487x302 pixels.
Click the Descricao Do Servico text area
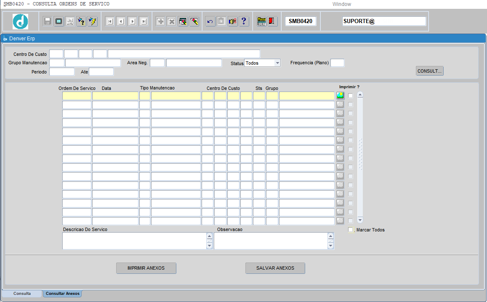(135, 241)
